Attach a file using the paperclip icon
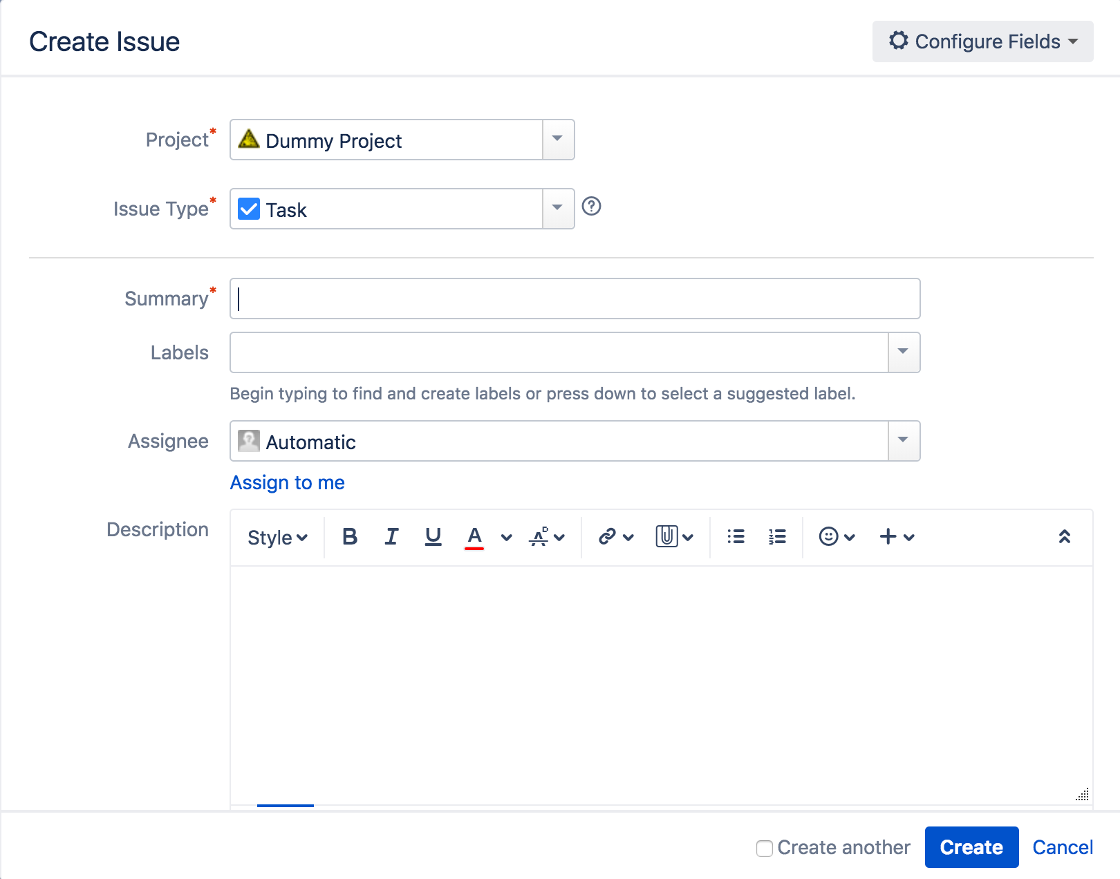Image resolution: width=1120 pixels, height=879 pixels. click(x=666, y=537)
